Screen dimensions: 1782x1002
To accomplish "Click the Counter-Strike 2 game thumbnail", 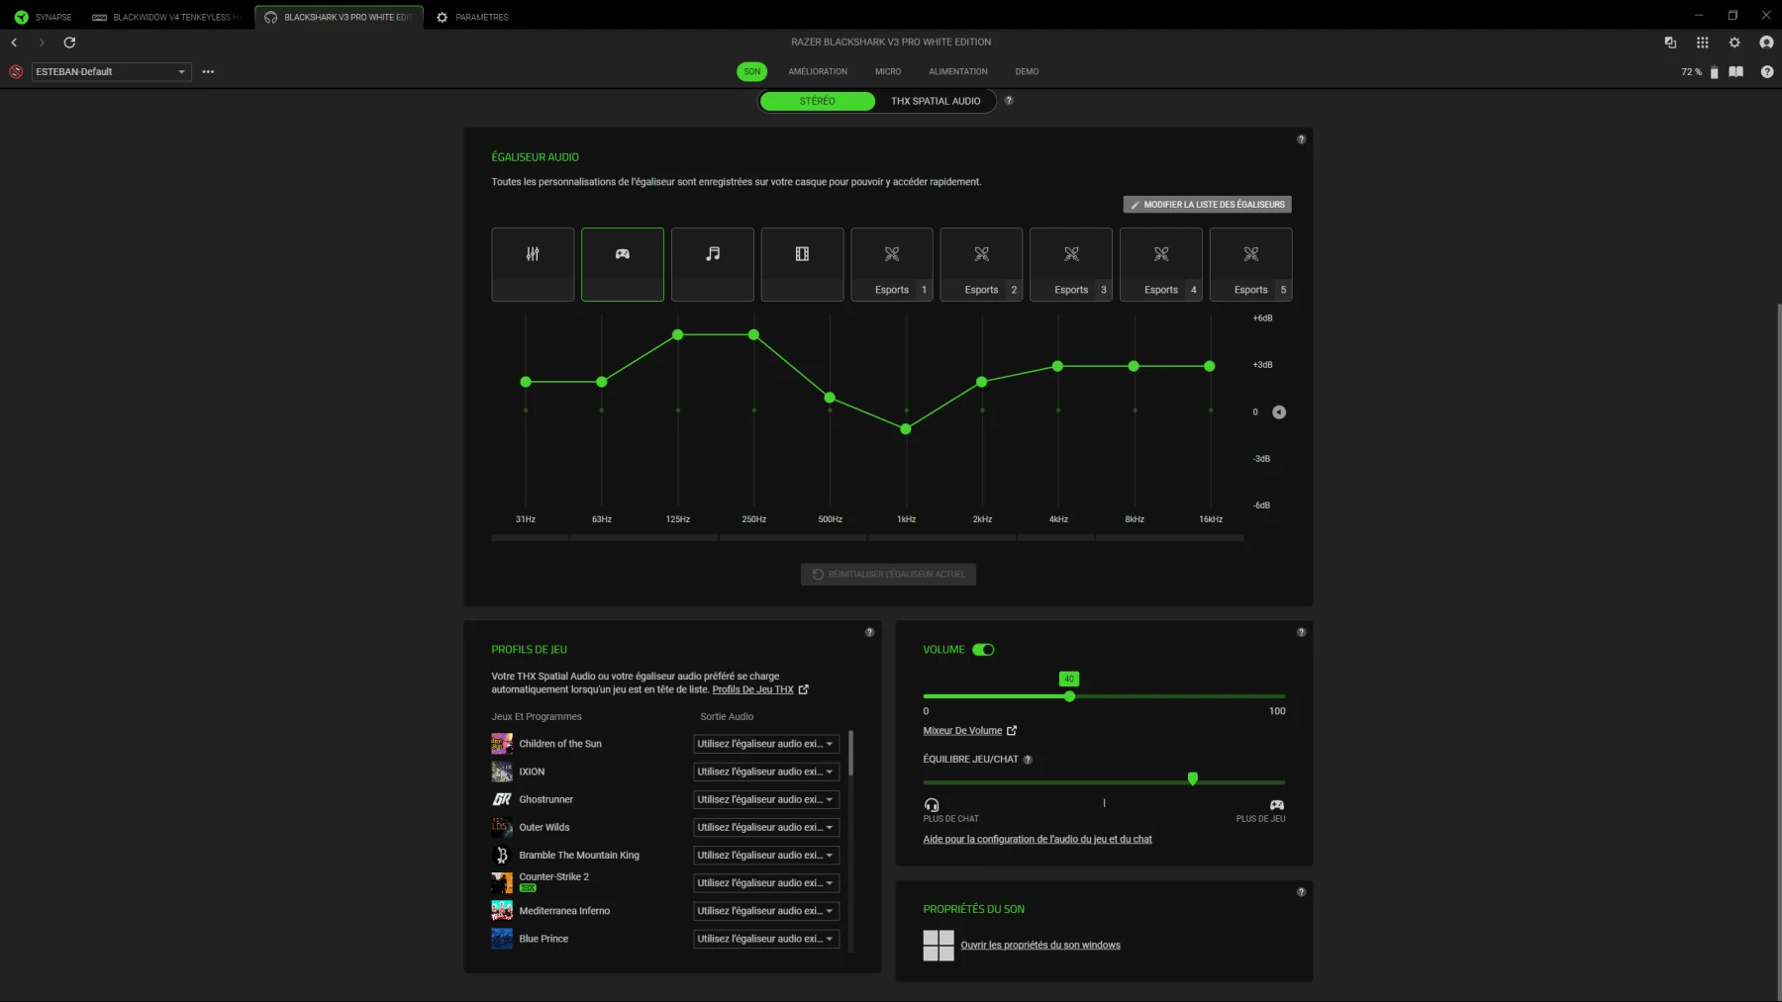I will click(x=502, y=882).
